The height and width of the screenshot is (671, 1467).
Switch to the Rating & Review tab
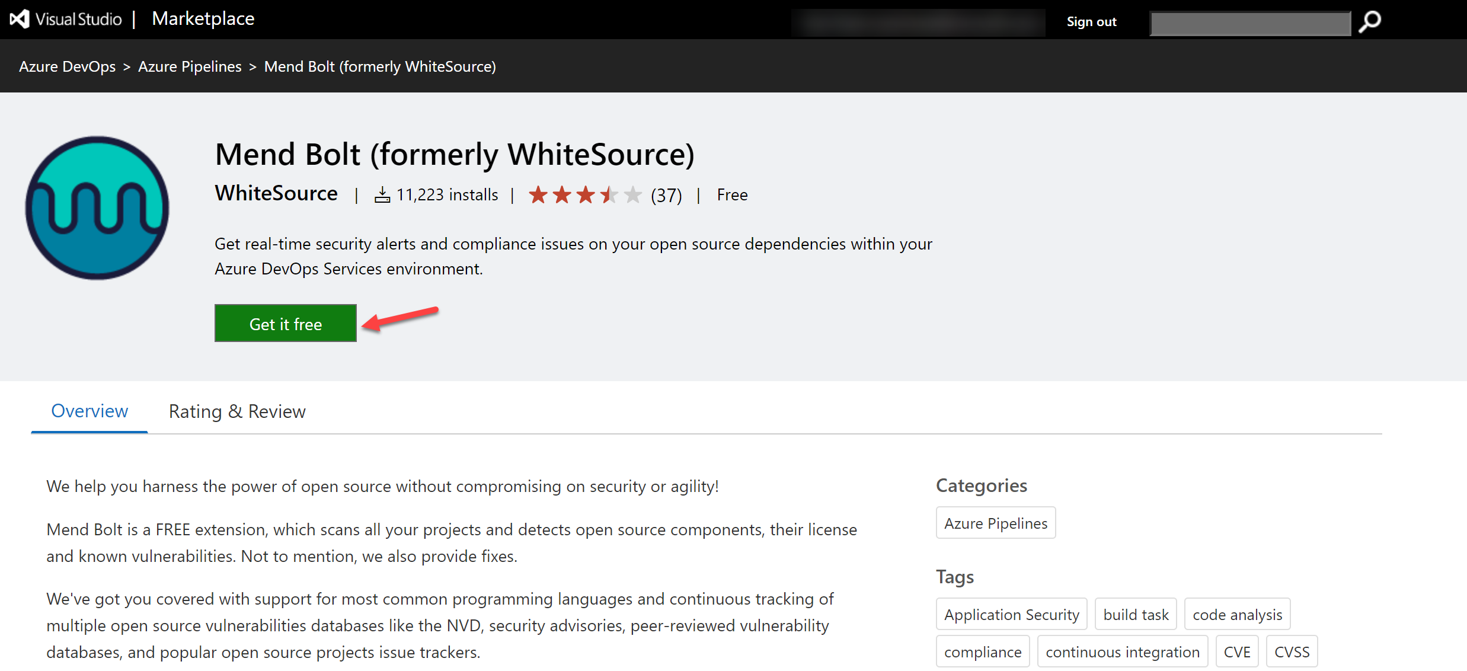[x=237, y=411]
